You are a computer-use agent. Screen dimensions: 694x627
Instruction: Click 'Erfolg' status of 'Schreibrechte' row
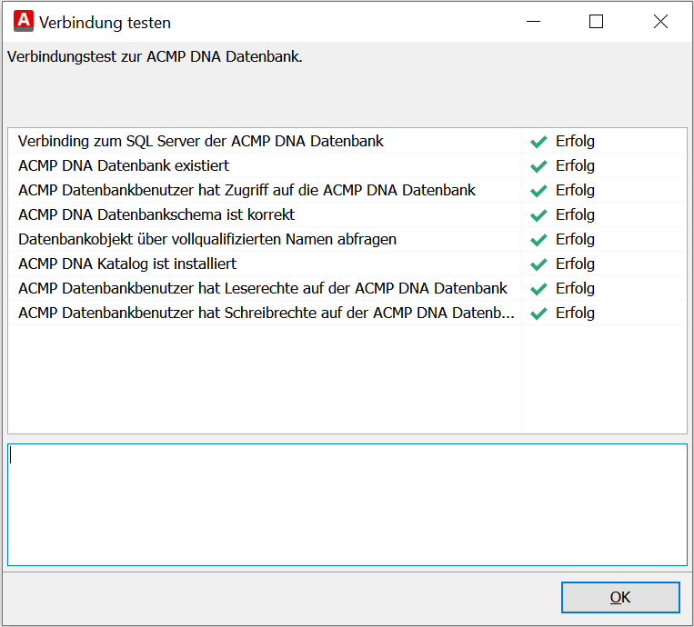tap(575, 313)
